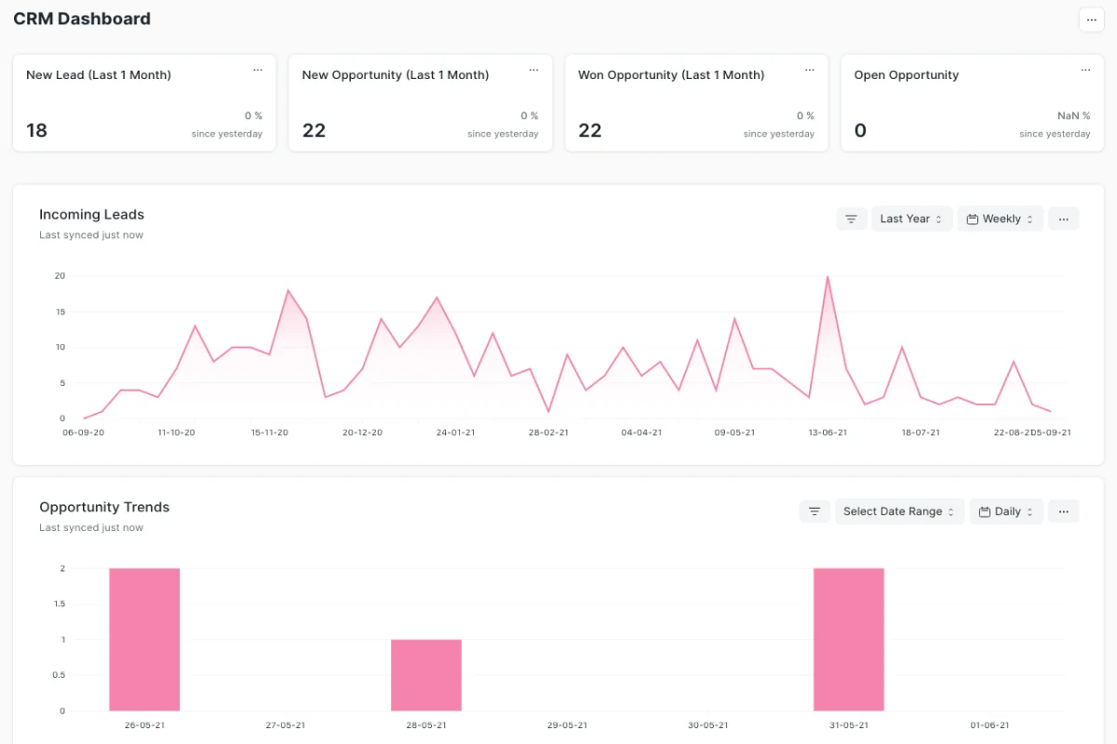This screenshot has height=744, width=1117.
Task: Open the Opportunity Trends ellipsis menu
Action: pyautogui.click(x=1064, y=511)
